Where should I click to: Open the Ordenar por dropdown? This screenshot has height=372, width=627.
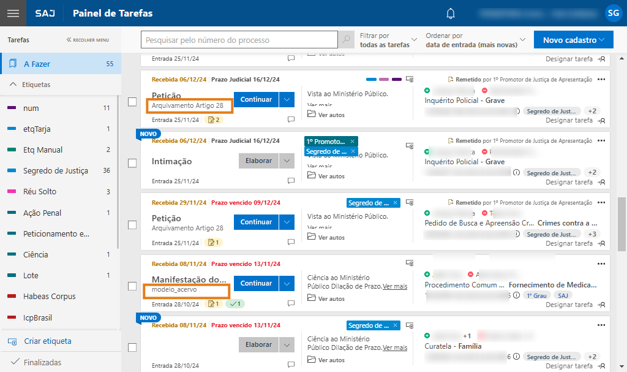475,40
